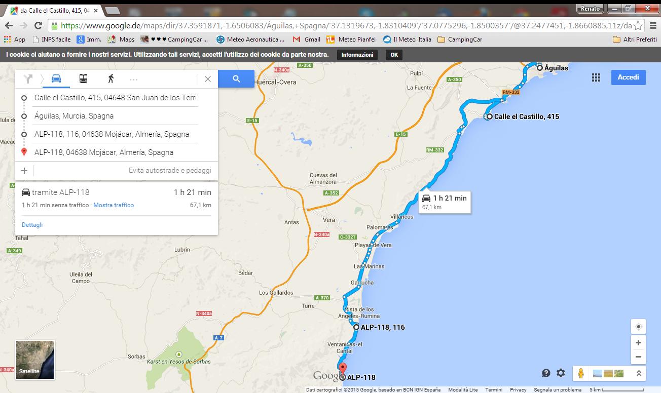
Task: Expand imagery panel with double chevron
Action: [x=639, y=373]
